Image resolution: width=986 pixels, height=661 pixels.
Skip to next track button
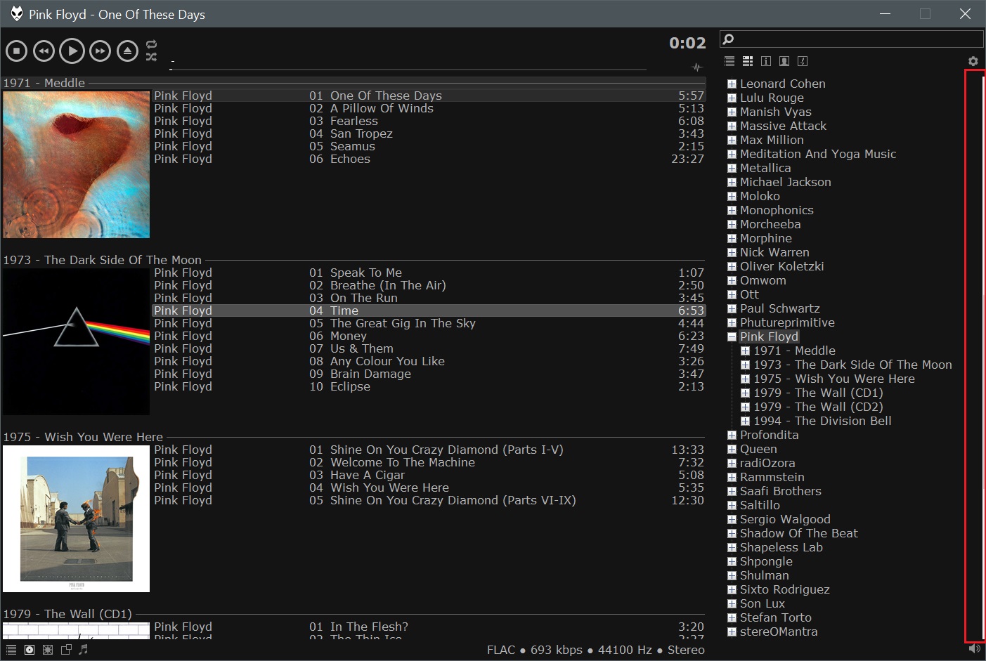click(100, 51)
